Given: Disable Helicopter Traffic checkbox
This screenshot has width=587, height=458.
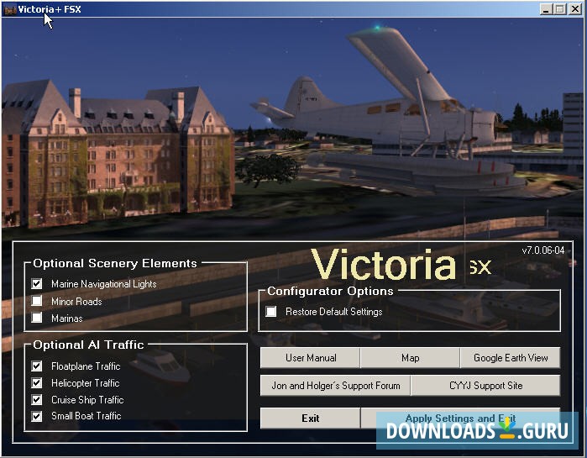Looking at the screenshot, I should point(37,382).
